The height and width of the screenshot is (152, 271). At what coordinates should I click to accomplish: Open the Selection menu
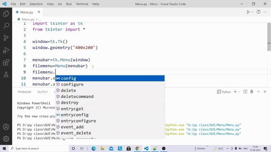[36, 4]
